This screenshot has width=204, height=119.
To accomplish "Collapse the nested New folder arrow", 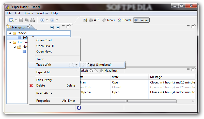I will click(15, 47).
